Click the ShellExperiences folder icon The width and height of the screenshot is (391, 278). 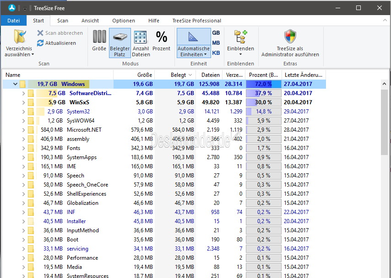click(31, 194)
